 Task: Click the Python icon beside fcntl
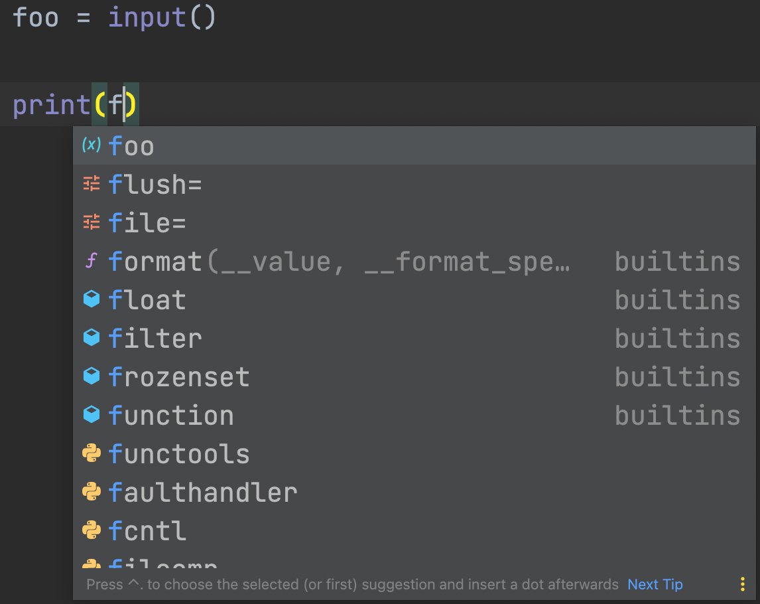point(91,530)
